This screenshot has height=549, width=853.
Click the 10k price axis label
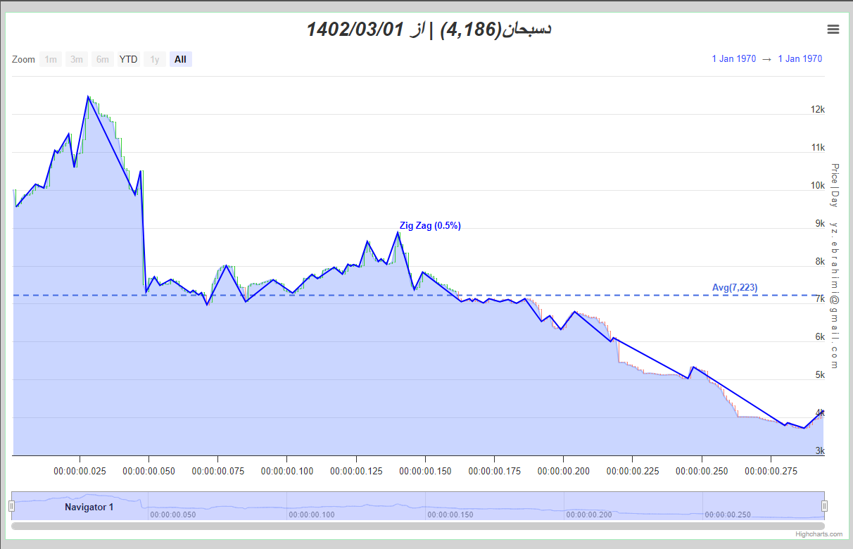coord(818,186)
